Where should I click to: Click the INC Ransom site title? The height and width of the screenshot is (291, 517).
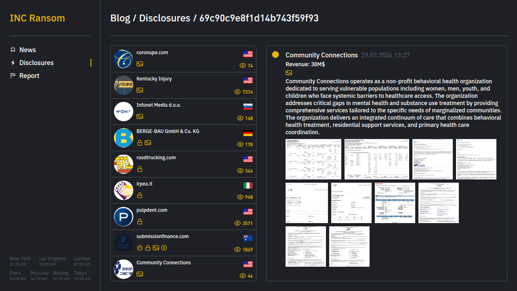pyautogui.click(x=37, y=18)
